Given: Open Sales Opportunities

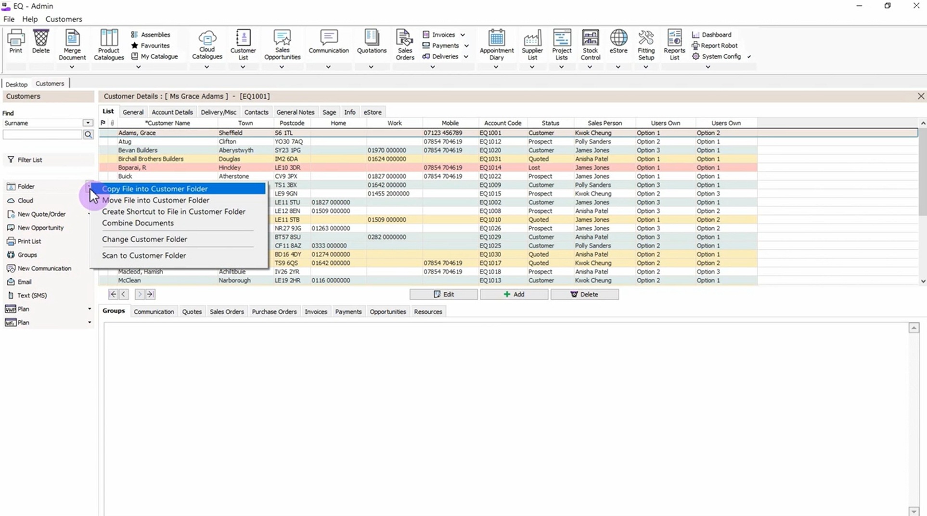Looking at the screenshot, I should pyautogui.click(x=282, y=45).
